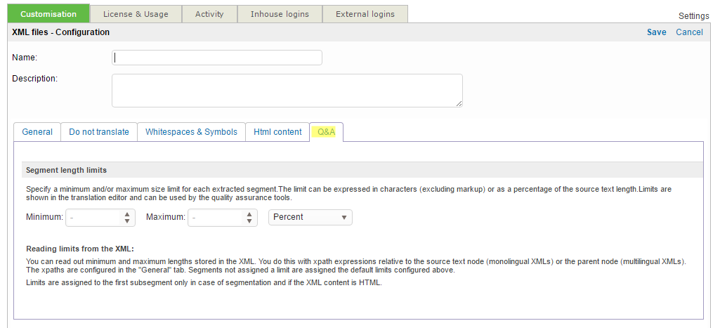The width and height of the screenshot is (720, 328).
Task: Select the External logins tab
Action: (x=365, y=14)
